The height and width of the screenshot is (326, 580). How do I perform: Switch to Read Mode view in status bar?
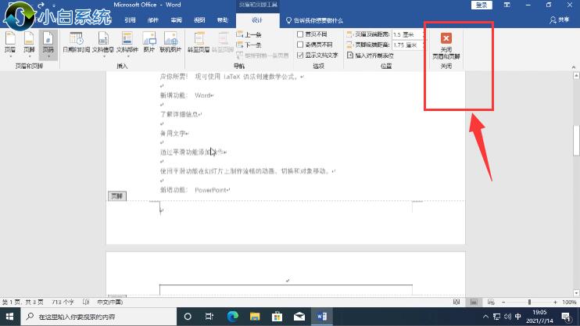point(456,303)
